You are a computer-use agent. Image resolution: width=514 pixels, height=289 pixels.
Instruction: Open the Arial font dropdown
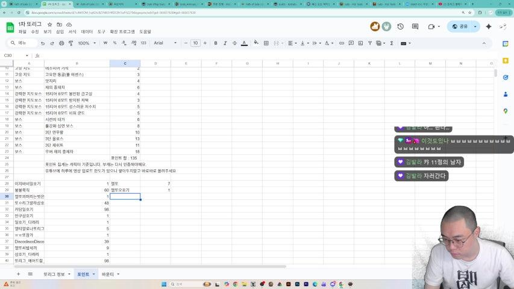(165, 43)
